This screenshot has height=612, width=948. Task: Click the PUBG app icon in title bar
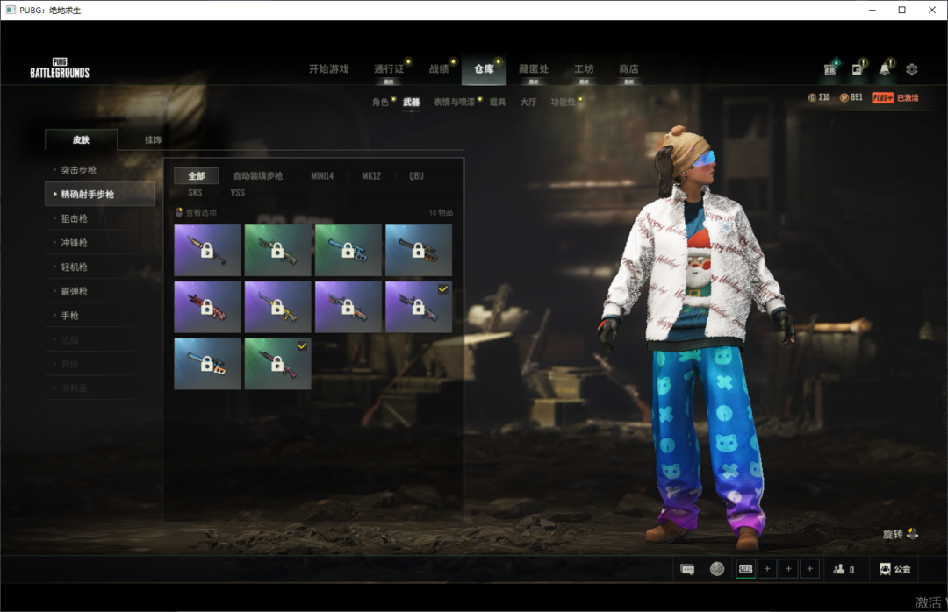(11, 10)
